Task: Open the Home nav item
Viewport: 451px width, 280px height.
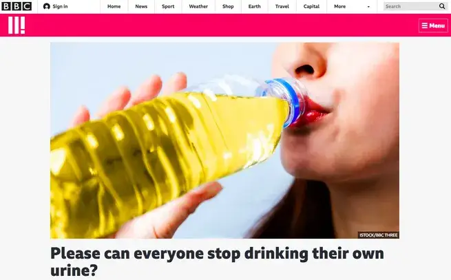Action: coord(114,6)
